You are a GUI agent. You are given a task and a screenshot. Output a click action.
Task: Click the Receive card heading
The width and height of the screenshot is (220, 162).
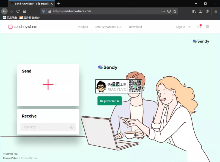tap(29, 116)
